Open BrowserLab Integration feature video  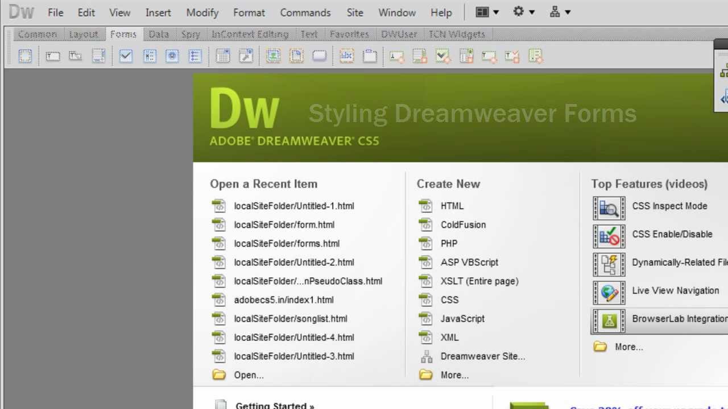click(x=660, y=320)
